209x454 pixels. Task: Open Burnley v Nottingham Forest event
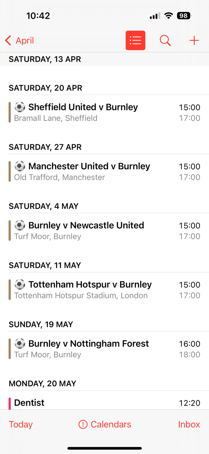pos(104,349)
